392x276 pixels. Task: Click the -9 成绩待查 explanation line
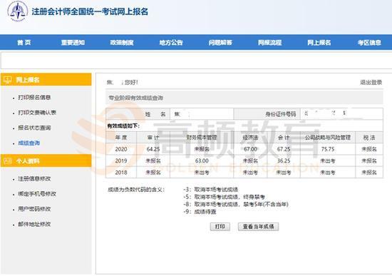point(200,212)
